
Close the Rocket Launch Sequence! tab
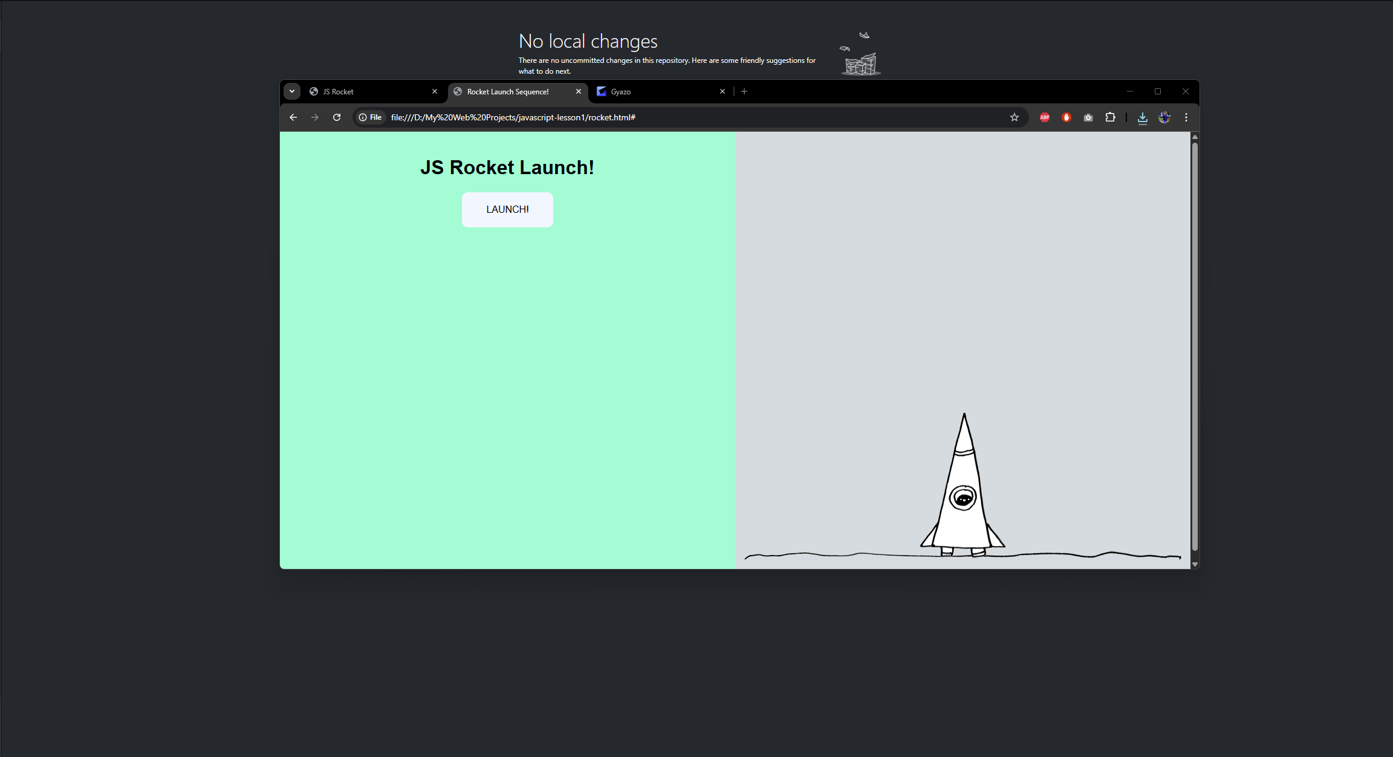579,91
